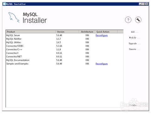The height and width of the screenshot is (115, 157).
Task: Sort by the Architecture column header
Action: point(87,32)
